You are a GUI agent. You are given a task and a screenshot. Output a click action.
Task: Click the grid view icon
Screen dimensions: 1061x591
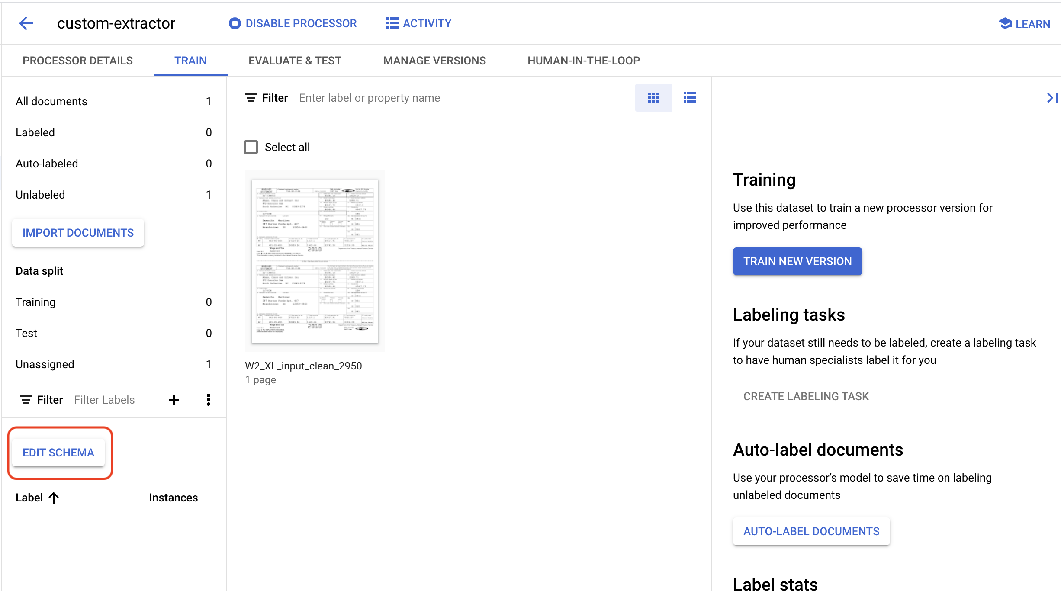click(653, 97)
